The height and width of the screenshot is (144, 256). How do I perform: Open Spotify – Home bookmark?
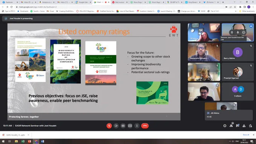pyautogui.click(x=37, y=11)
